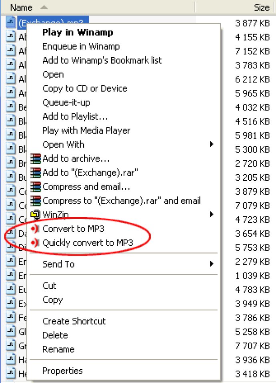The image size is (276, 383).
Task: Click file icon in row sized 7 079 KB
Action: (x=10, y=205)
